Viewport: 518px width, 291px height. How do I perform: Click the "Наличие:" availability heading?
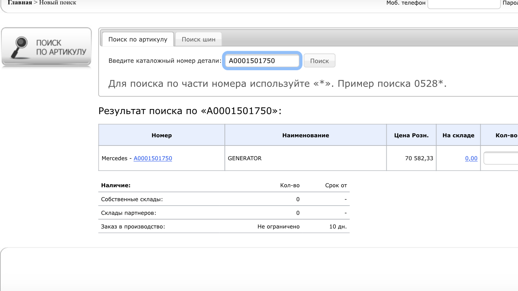[x=116, y=185]
